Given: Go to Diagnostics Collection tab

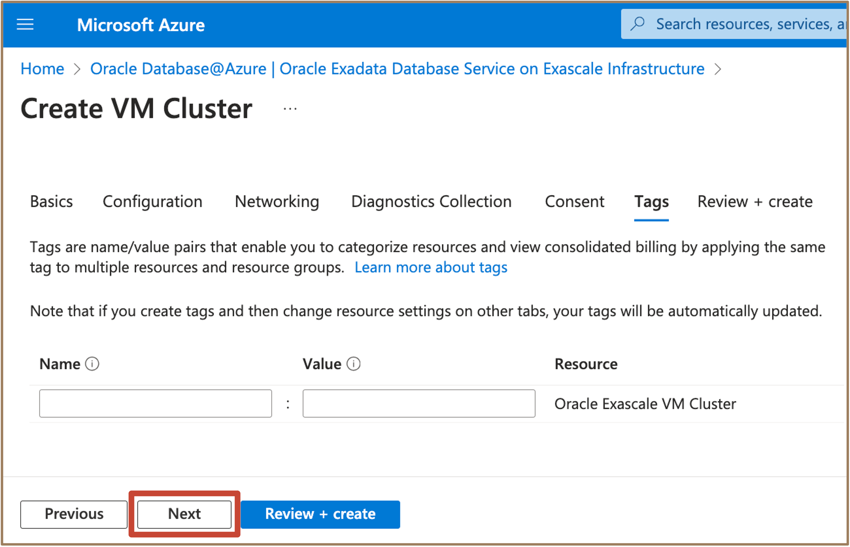Looking at the screenshot, I should 431,201.
